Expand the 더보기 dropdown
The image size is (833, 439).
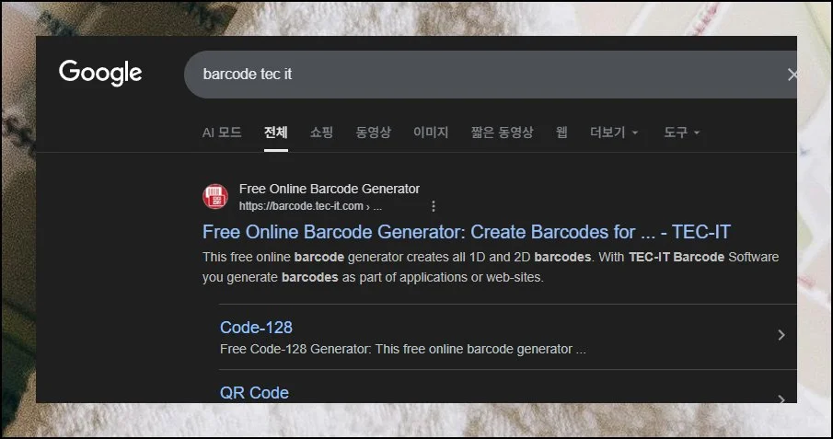pyautogui.click(x=614, y=133)
